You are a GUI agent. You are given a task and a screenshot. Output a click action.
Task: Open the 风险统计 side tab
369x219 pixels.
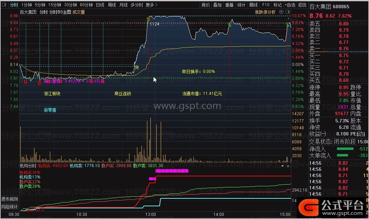click(x=9, y=207)
